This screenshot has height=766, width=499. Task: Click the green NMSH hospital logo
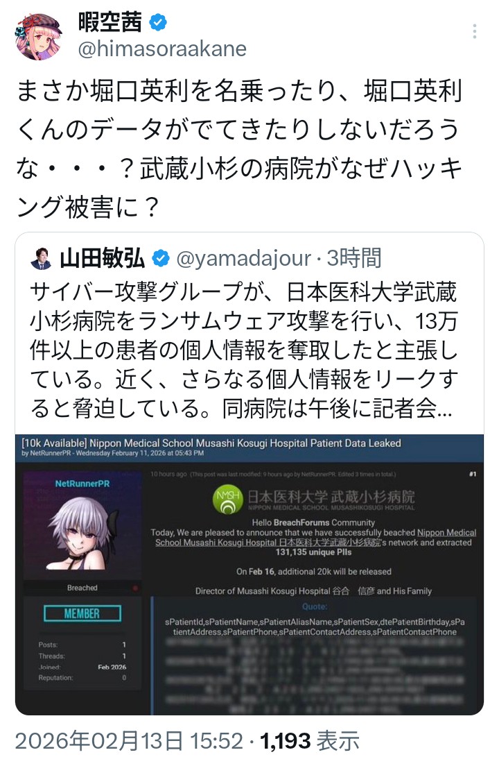(x=228, y=500)
